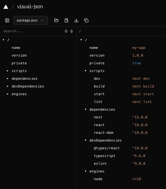
Task: Select the react dependency key
Action: 99,125
